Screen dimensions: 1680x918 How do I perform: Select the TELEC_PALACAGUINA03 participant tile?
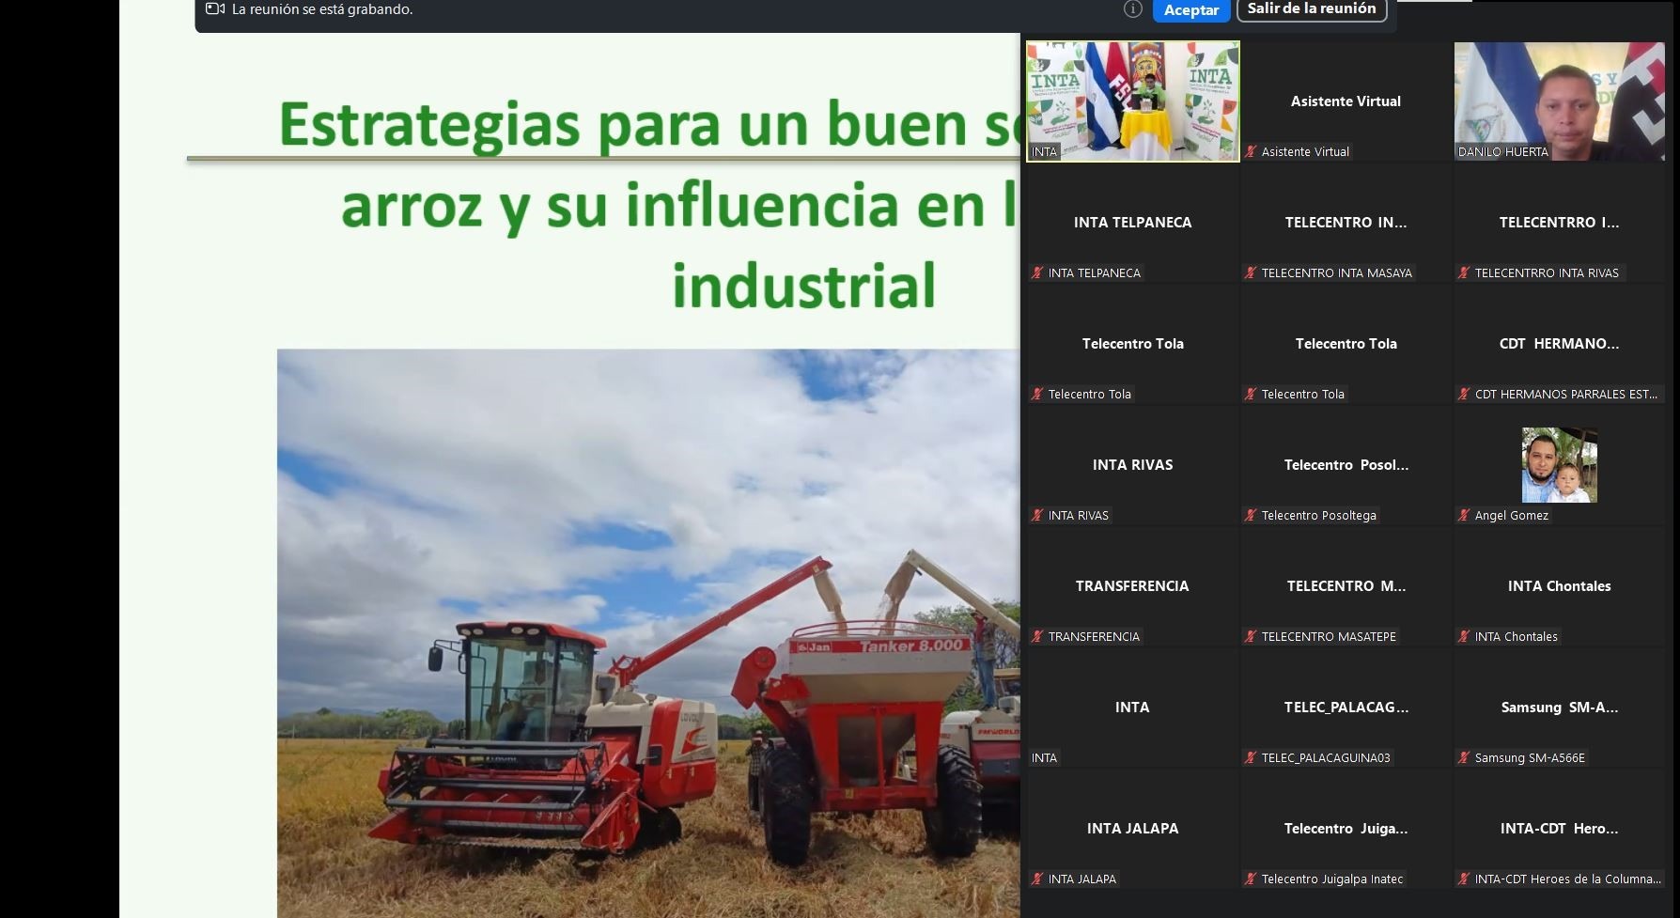pos(1346,708)
